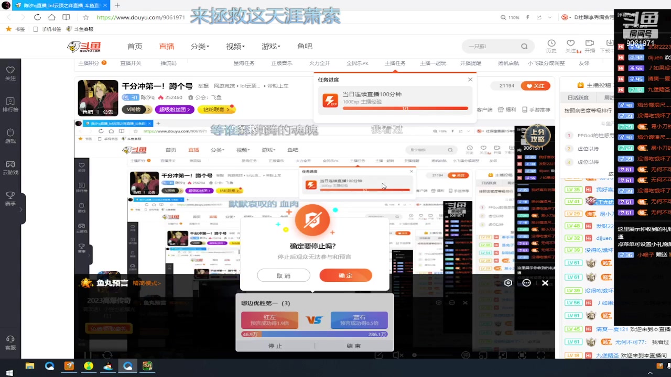671x377 pixels.
Task: Open the 鱼丸预言 panel three-dots more icon
Action: [527, 283]
